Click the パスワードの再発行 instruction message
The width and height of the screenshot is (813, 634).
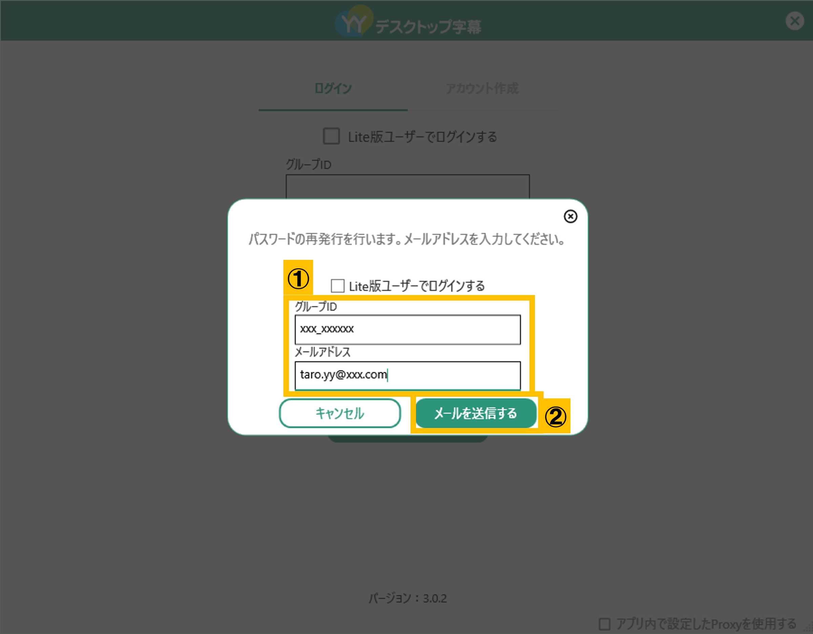click(407, 239)
